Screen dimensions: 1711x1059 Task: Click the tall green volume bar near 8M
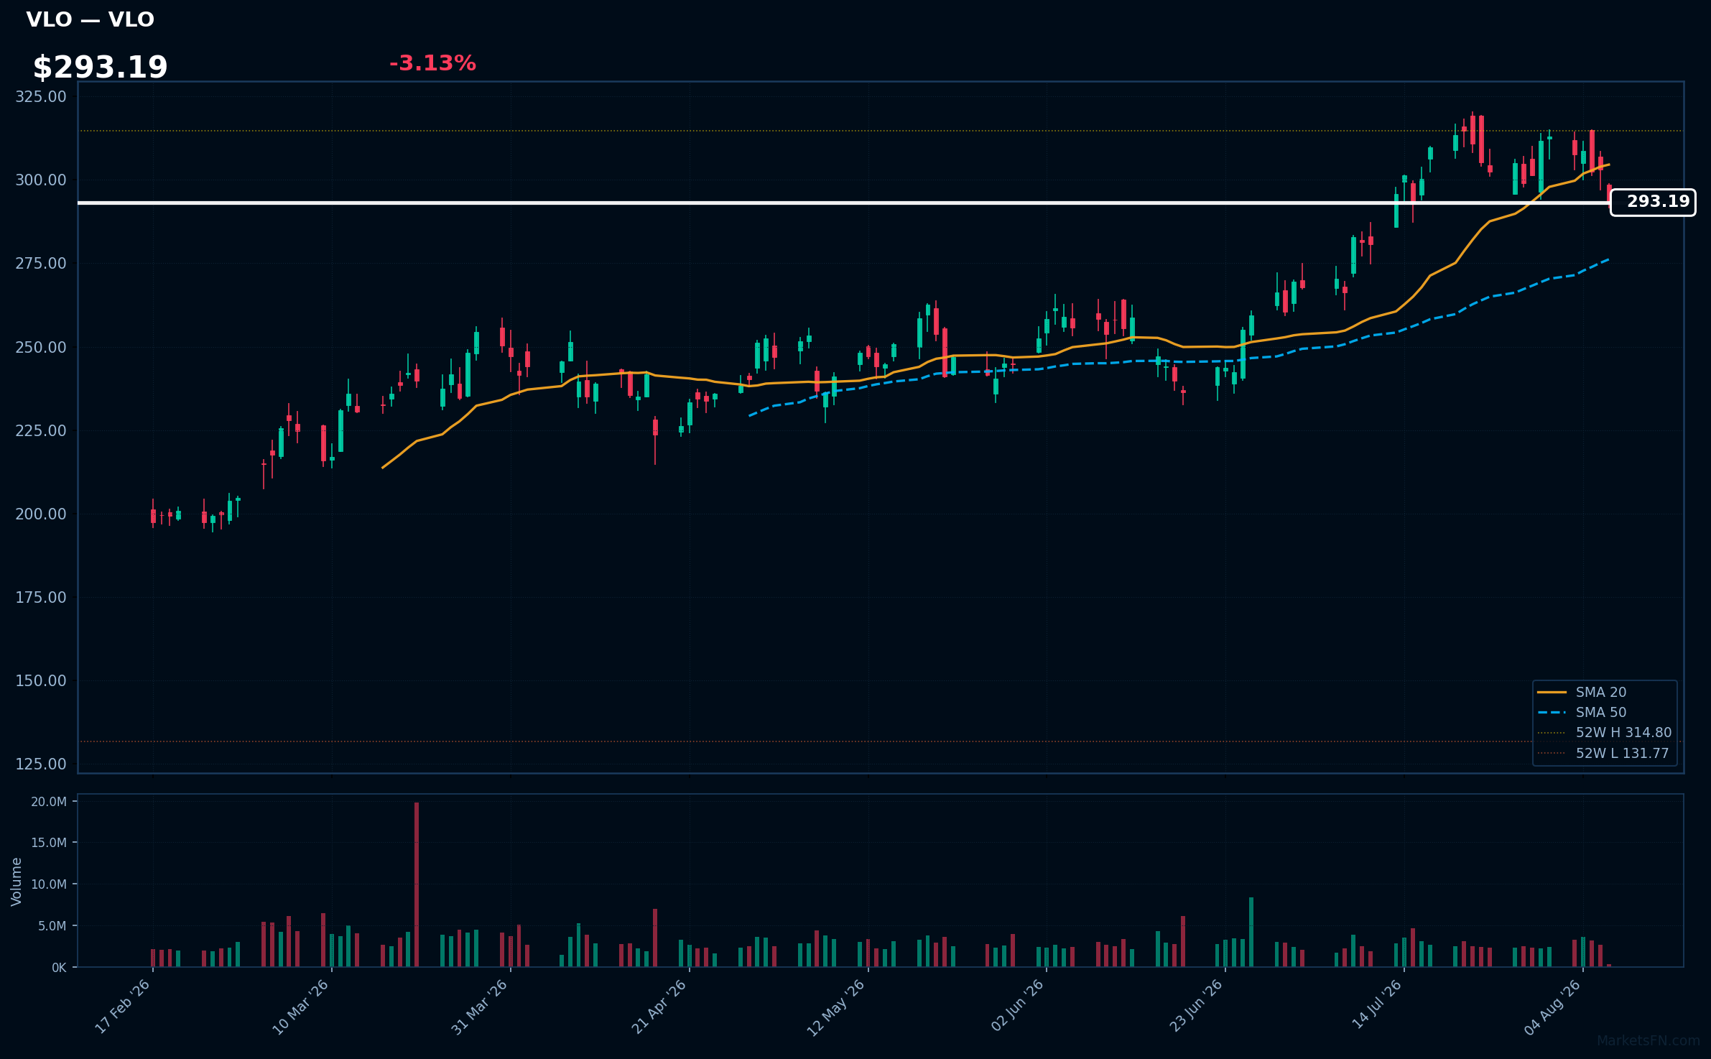(x=1251, y=932)
